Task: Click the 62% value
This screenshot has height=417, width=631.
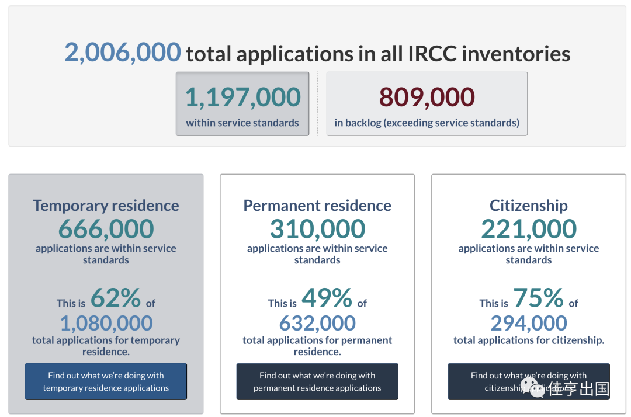Action: coord(116,298)
